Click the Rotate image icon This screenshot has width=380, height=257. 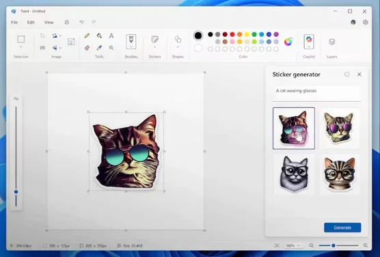click(55, 36)
